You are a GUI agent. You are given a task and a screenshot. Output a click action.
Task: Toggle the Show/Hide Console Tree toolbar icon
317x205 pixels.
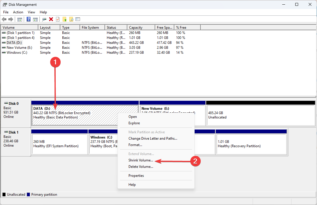point(19,19)
